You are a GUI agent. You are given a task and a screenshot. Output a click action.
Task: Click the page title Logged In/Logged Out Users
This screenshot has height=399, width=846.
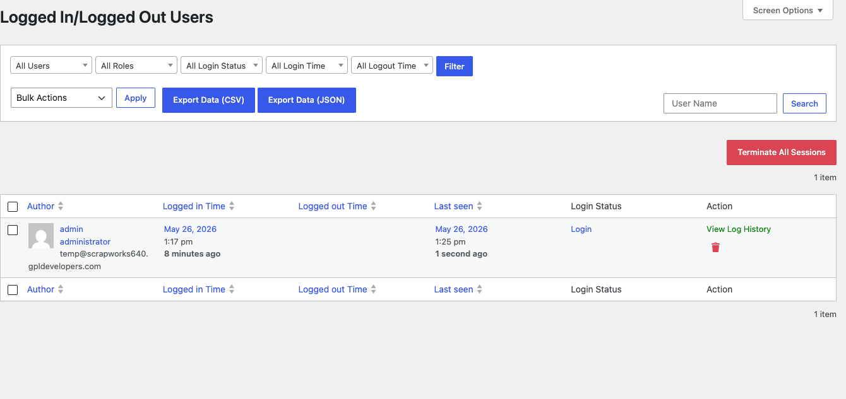click(x=107, y=18)
